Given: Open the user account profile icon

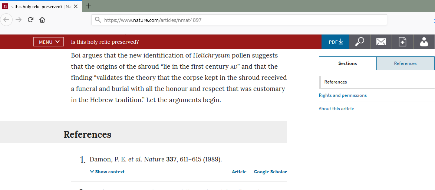Looking at the screenshot, I should 424,42.
